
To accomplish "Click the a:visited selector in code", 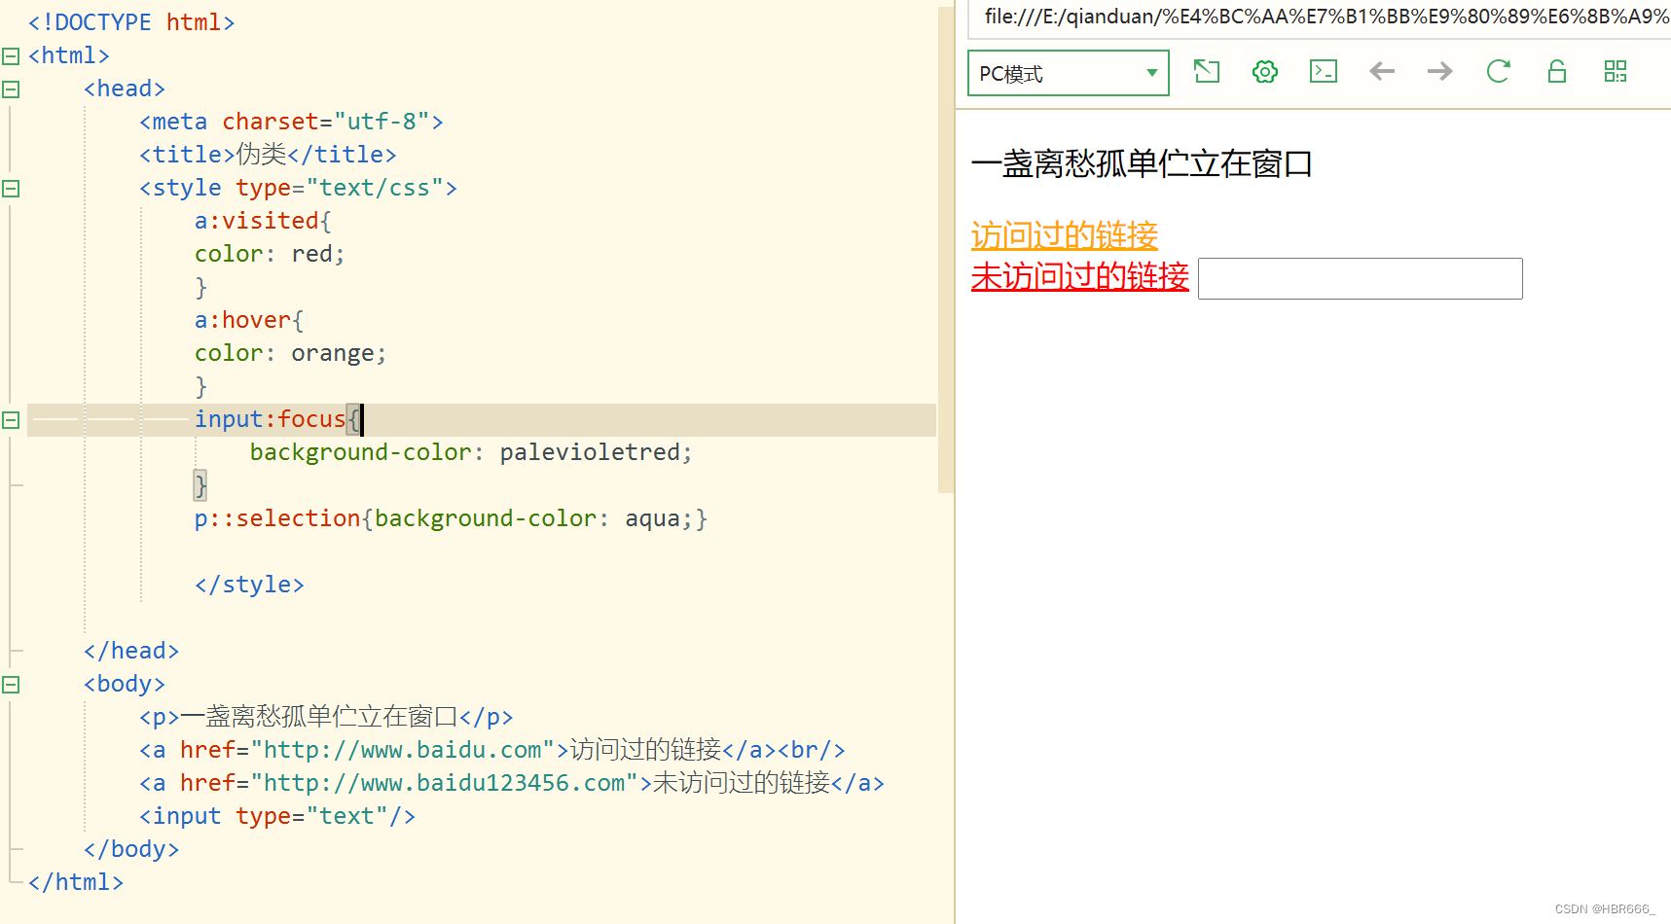I will [257, 221].
